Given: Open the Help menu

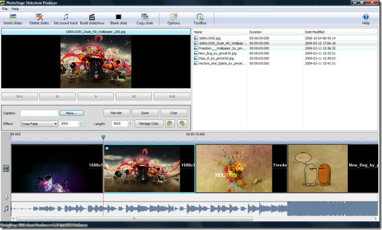Looking at the screenshot, I should coord(15,9).
